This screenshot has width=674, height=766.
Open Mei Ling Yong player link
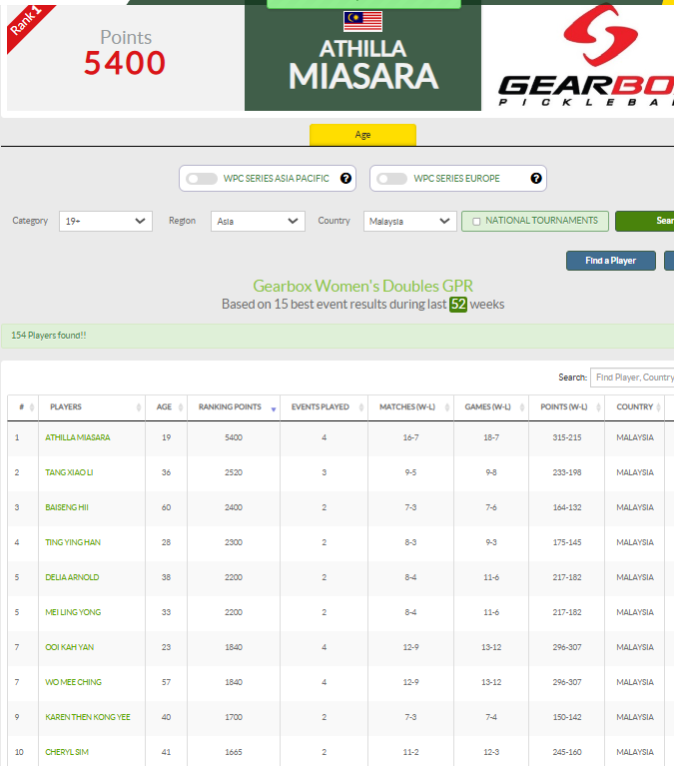pos(73,612)
